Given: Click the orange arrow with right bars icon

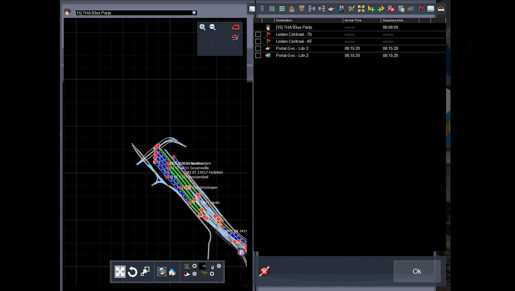Looking at the screenshot, I should 322,9.
